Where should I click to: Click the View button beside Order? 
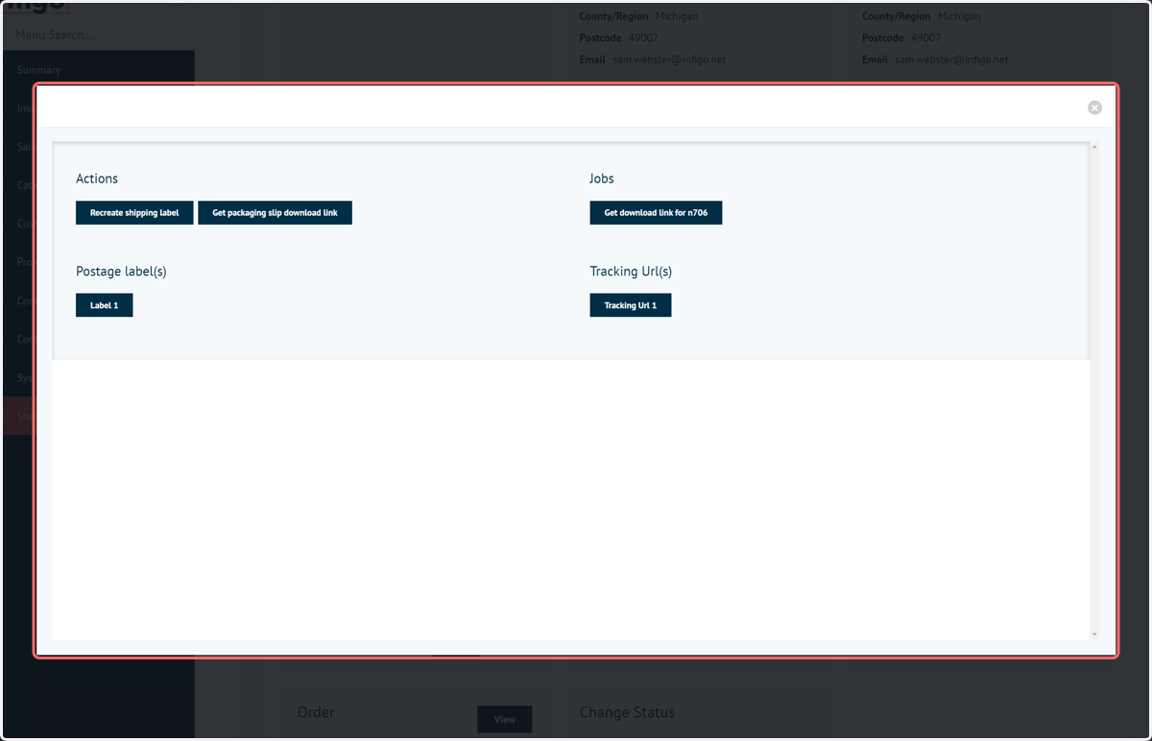click(x=504, y=719)
